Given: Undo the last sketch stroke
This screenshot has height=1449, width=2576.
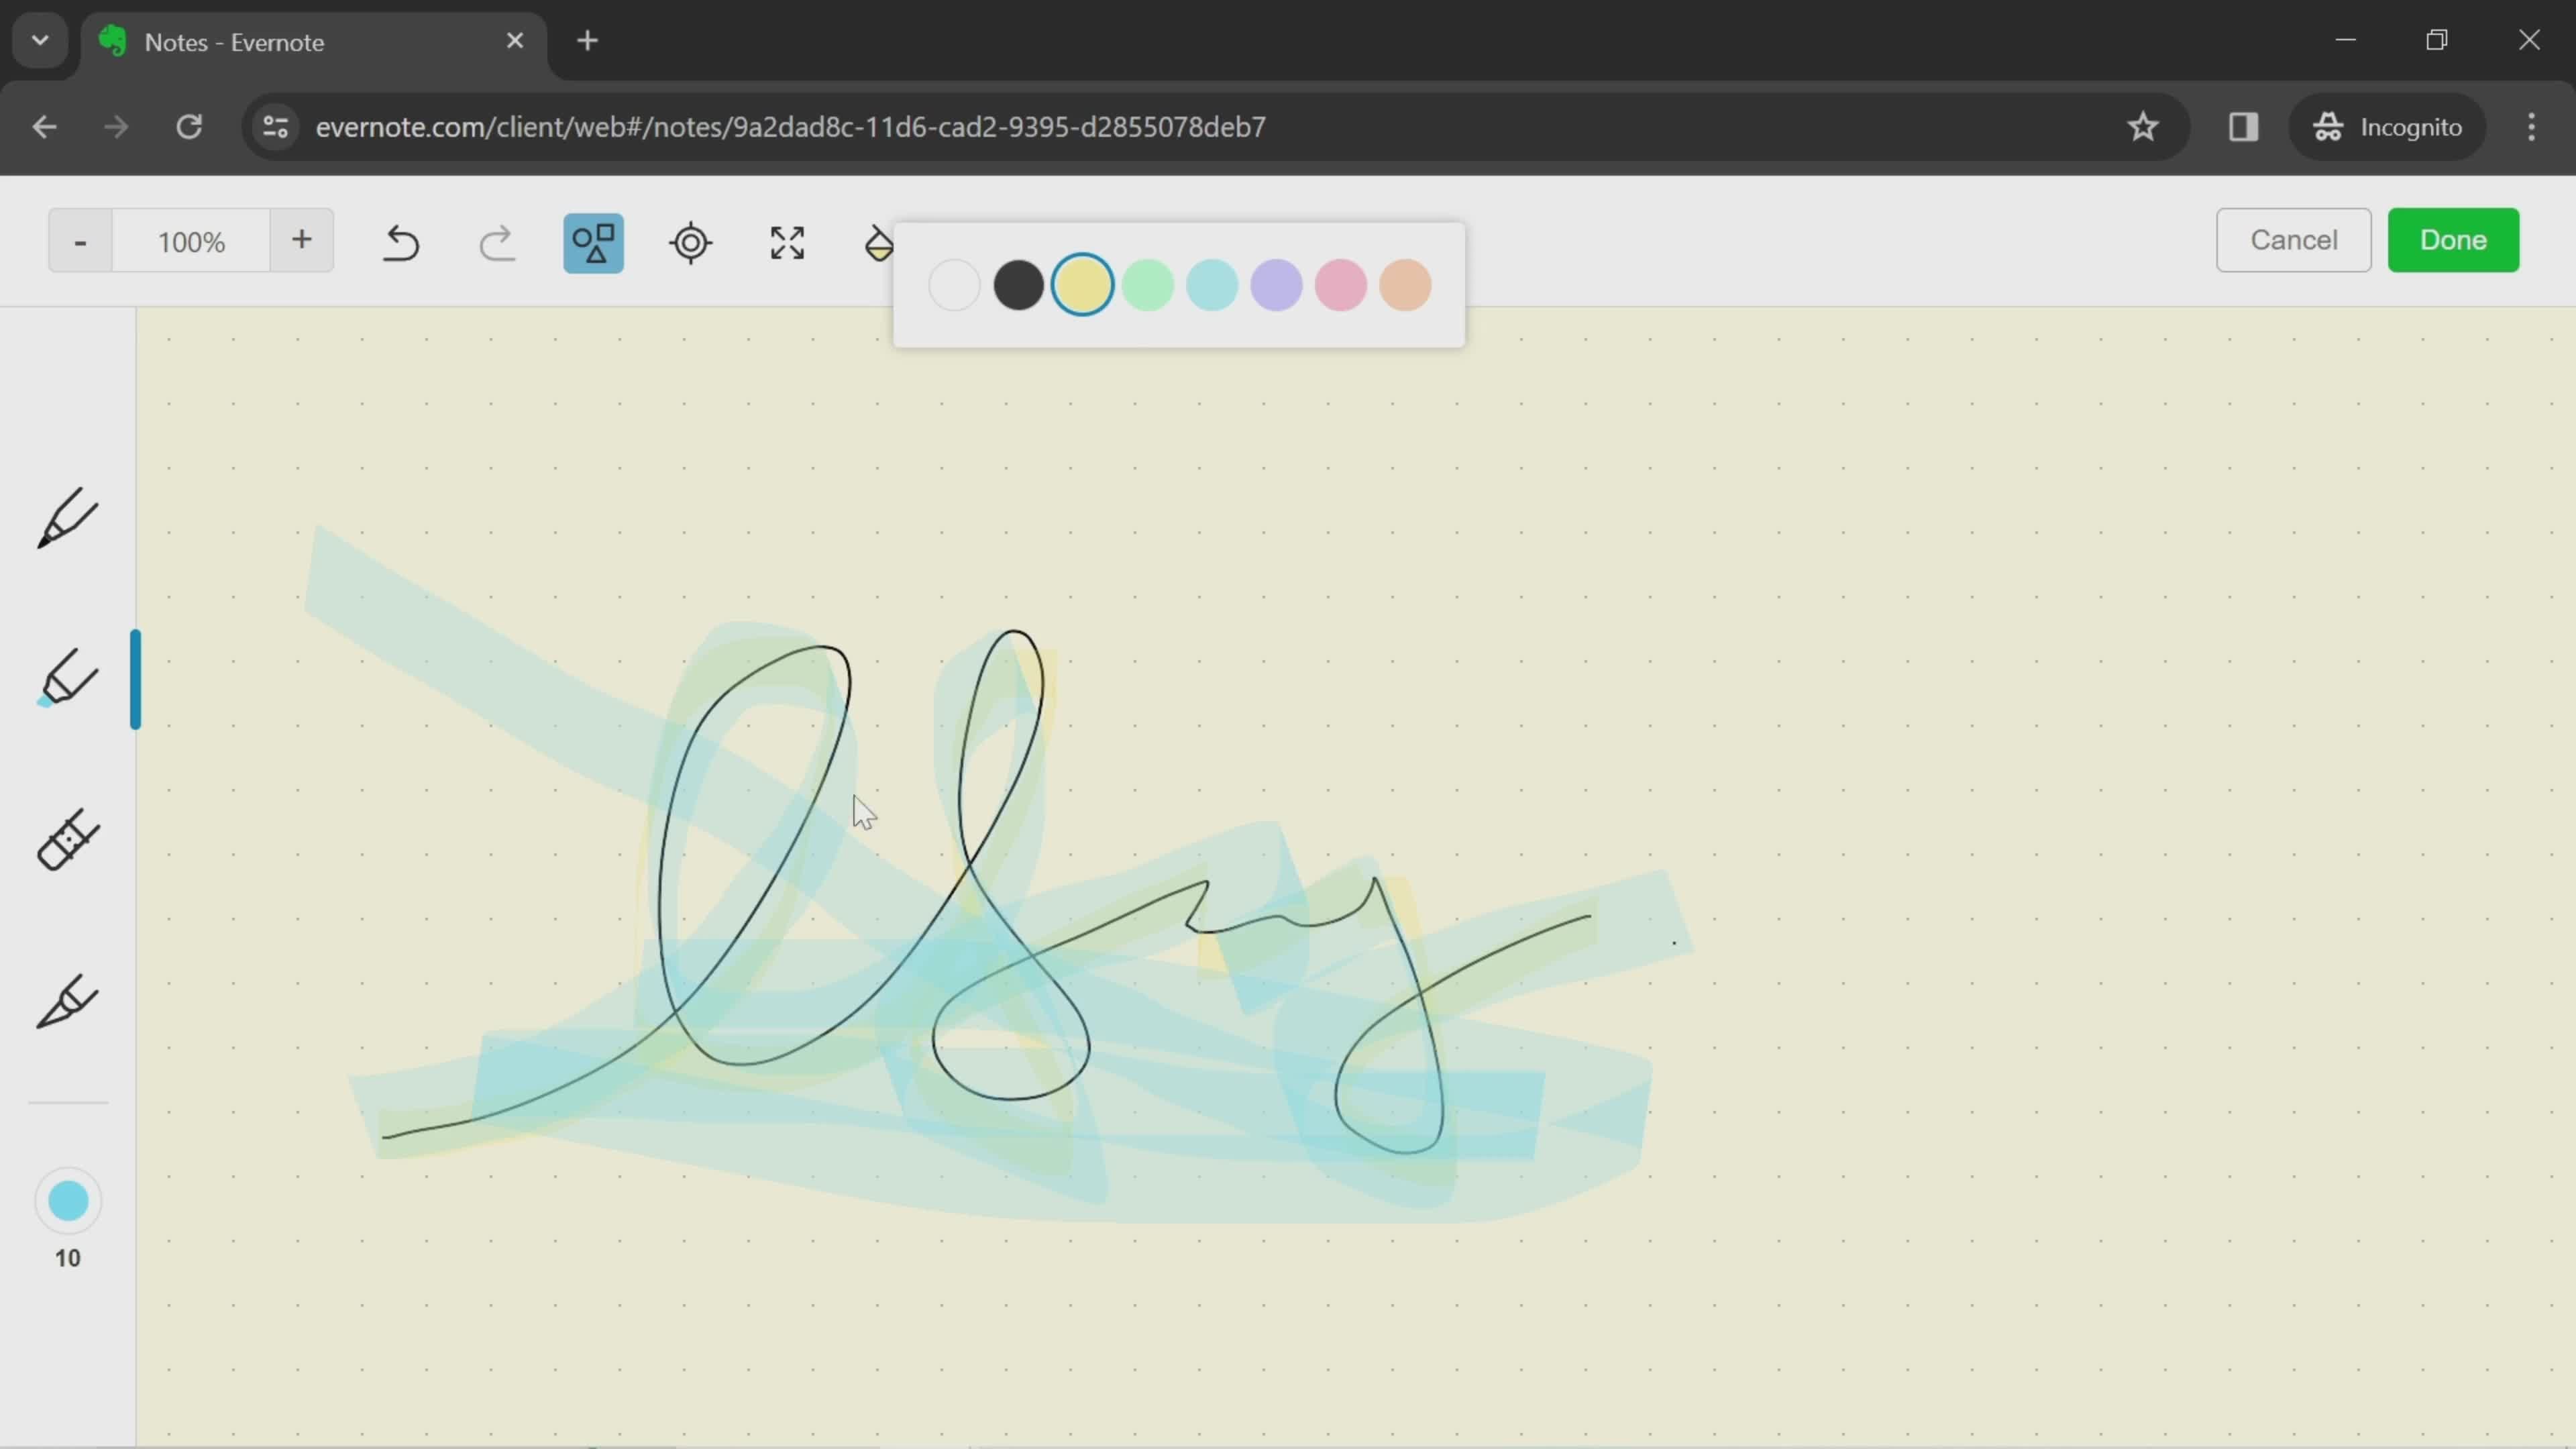Looking at the screenshot, I should (401, 242).
